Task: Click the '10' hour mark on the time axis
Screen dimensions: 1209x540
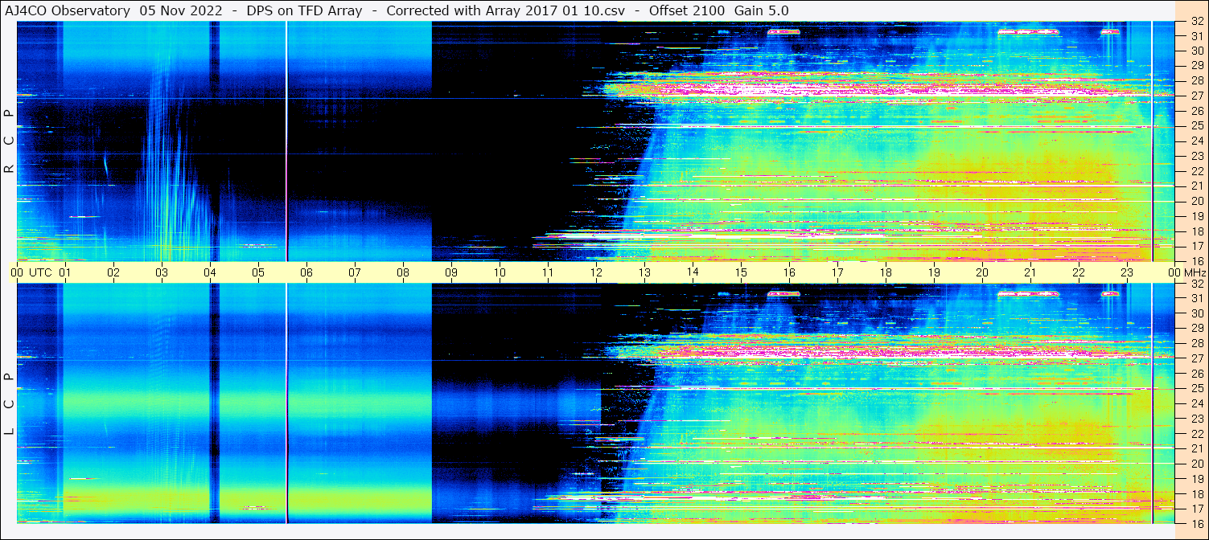Action: pyautogui.click(x=500, y=272)
